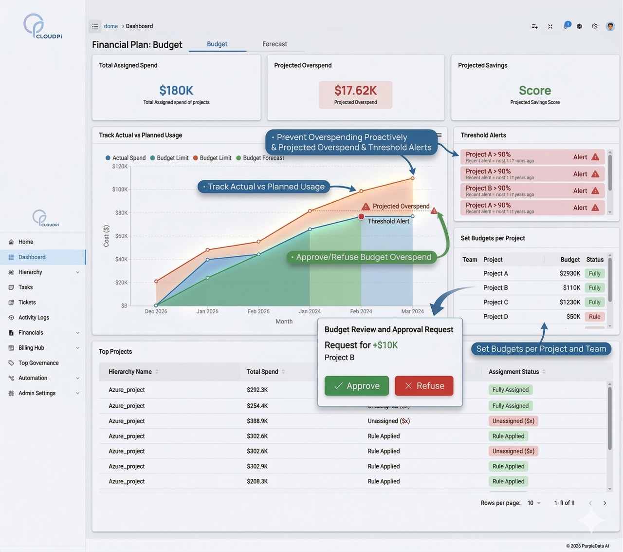Click the add-to-list icon in the header
The image size is (623, 552).
[x=534, y=26]
